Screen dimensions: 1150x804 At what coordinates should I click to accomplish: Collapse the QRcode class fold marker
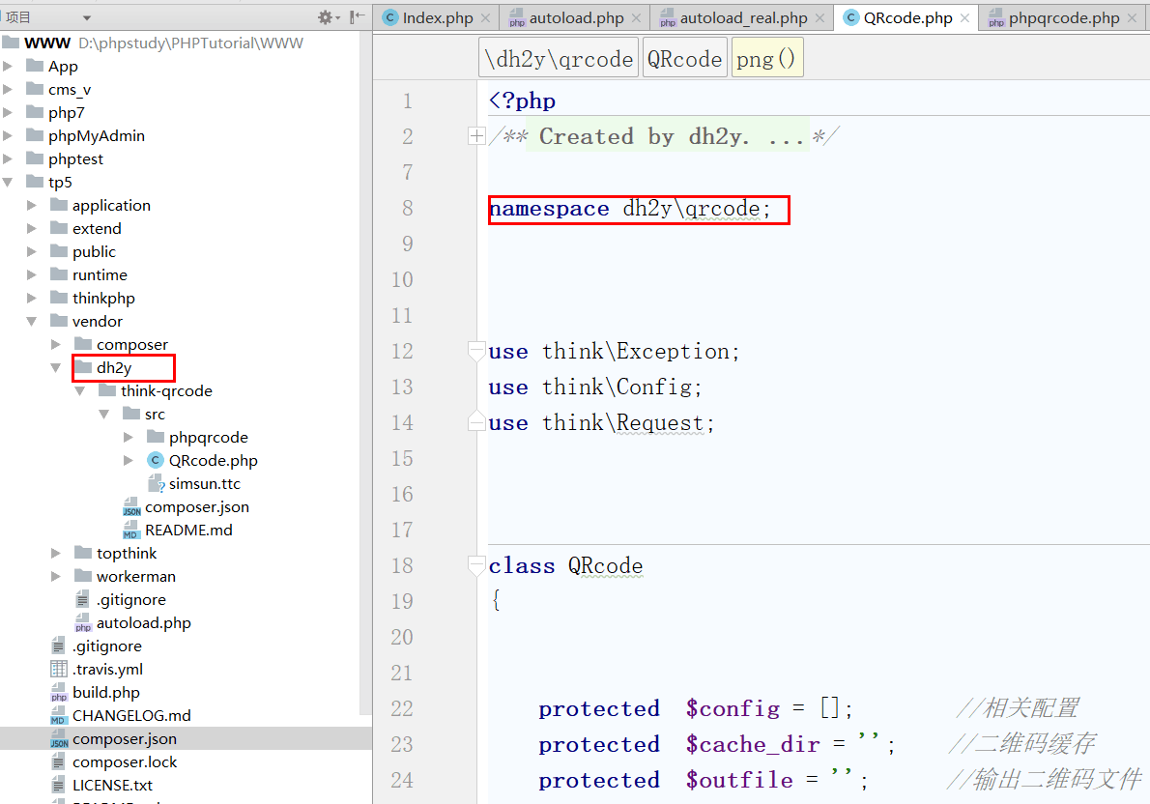click(476, 565)
